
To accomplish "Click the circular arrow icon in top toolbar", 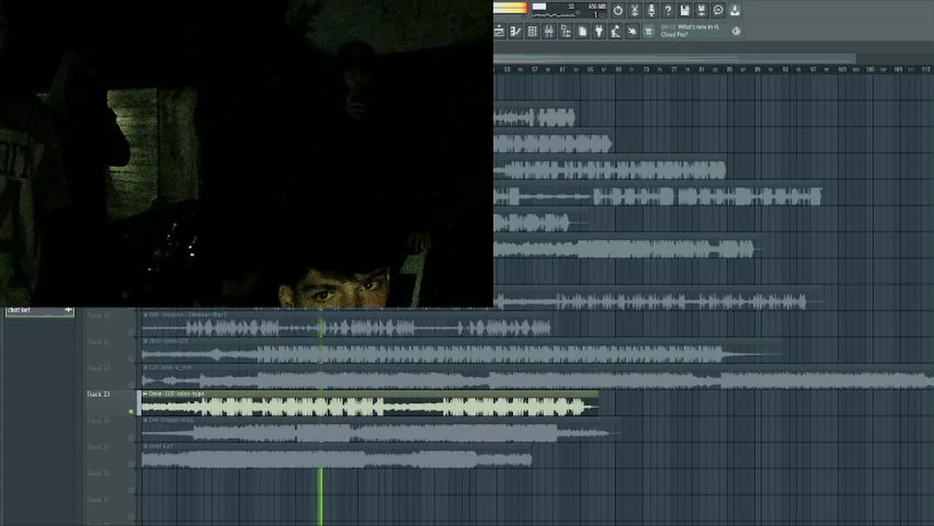I will [x=618, y=10].
